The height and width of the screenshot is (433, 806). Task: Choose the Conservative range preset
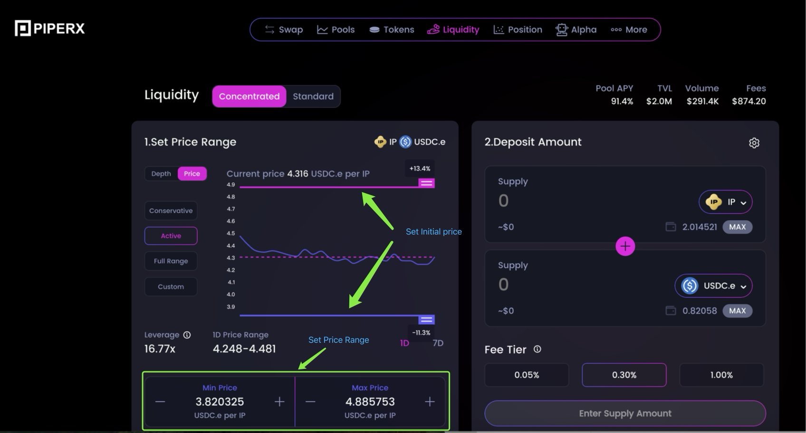pos(171,211)
